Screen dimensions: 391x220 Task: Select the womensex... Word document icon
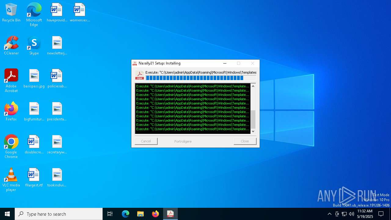point(80,13)
